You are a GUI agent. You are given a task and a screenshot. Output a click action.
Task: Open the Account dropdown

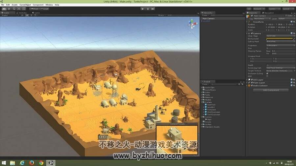click(259, 9)
